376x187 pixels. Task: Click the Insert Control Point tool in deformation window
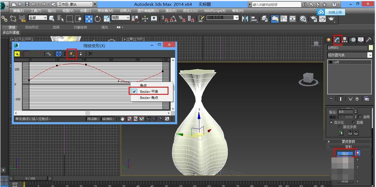pyautogui.click(x=71, y=54)
